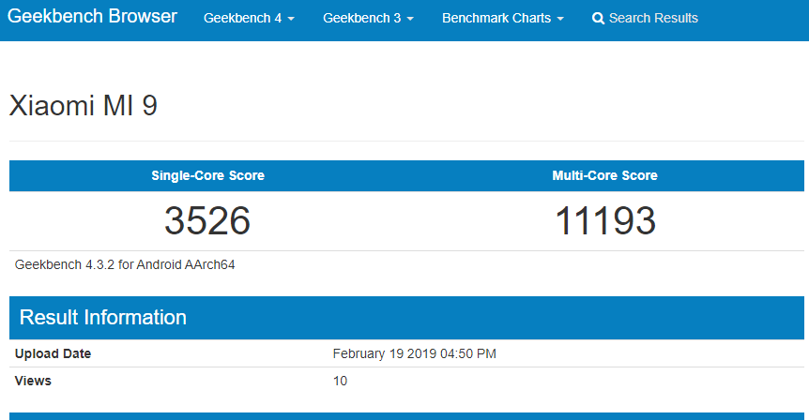Select the date February 19 2019 04:50 PM

click(414, 353)
